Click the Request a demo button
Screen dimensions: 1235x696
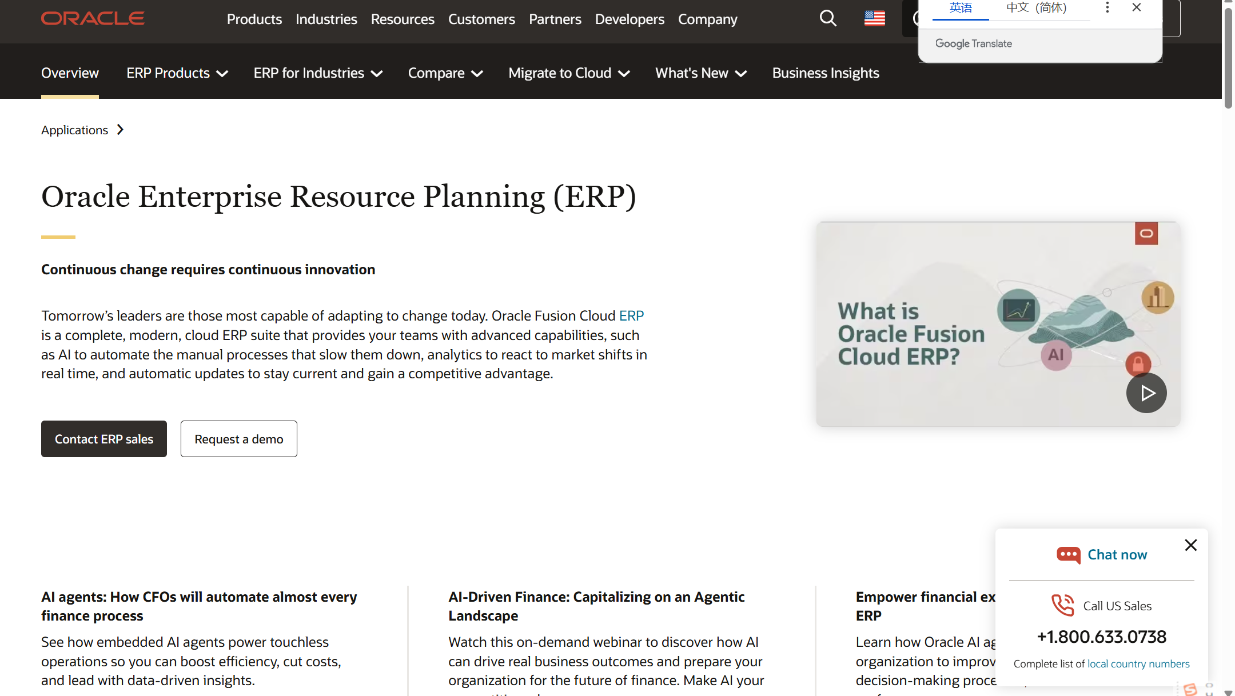coord(238,439)
